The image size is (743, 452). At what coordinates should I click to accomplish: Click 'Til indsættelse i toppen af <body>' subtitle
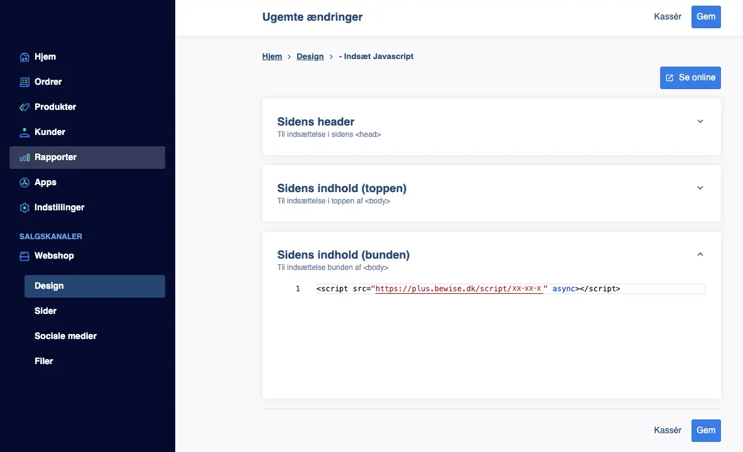point(334,201)
